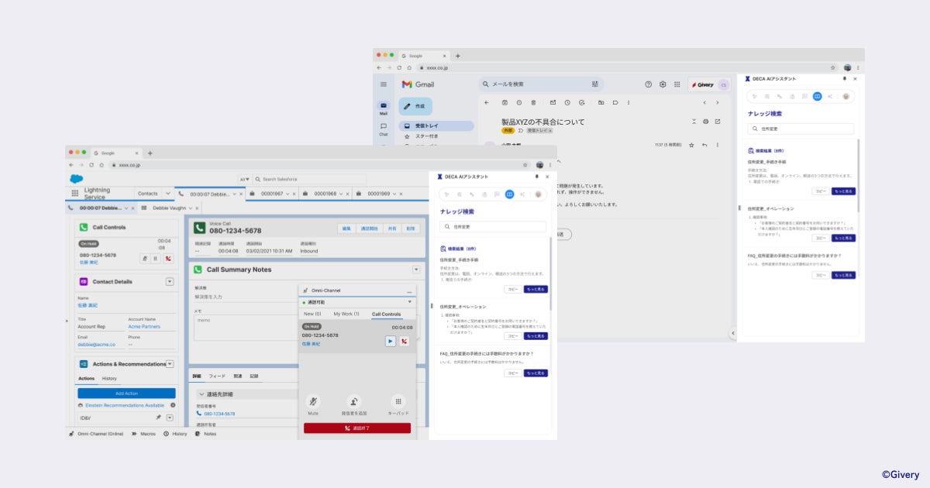
Task: Open the Google apps grid icon
Action: point(677,84)
